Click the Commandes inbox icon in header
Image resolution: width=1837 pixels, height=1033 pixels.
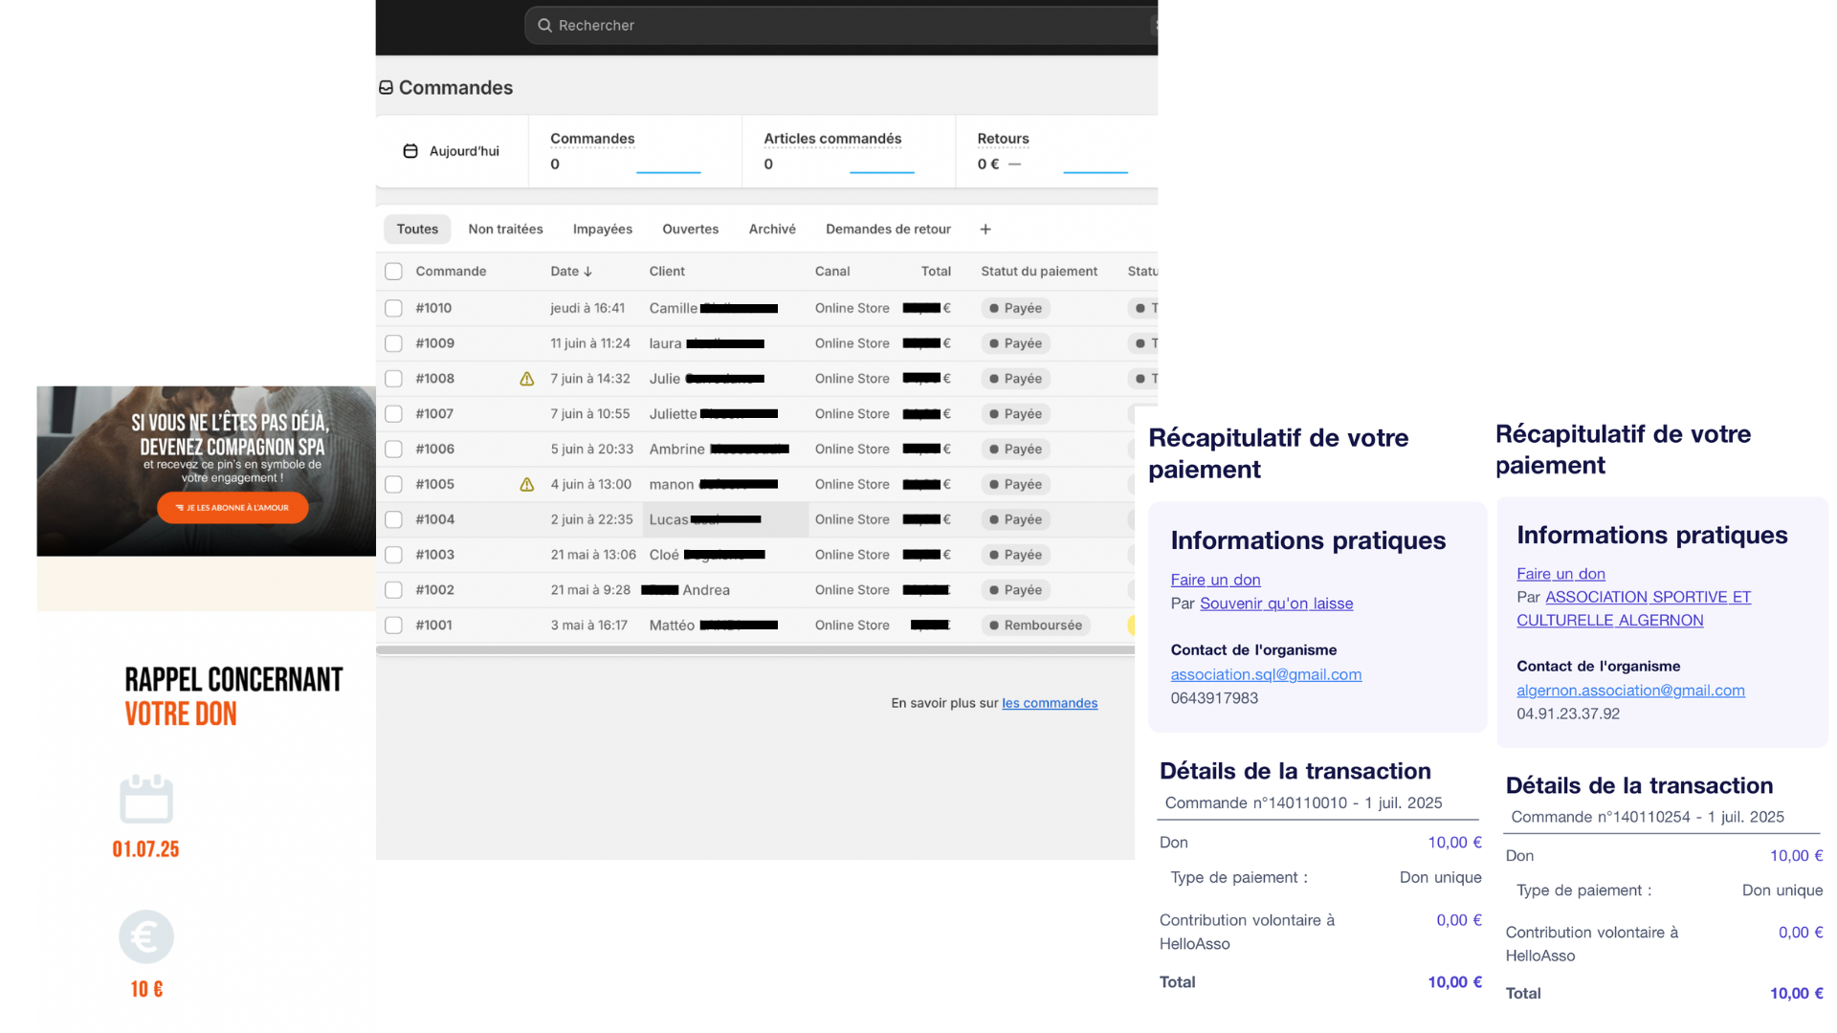point(387,88)
